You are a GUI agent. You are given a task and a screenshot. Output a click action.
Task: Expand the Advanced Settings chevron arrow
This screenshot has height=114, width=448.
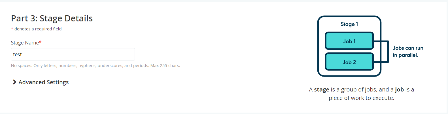14,82
